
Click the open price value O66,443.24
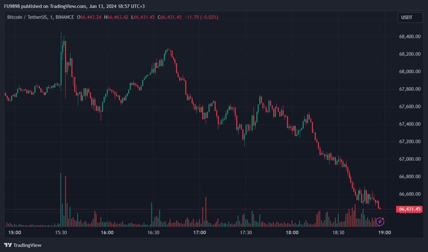(89, 17)
